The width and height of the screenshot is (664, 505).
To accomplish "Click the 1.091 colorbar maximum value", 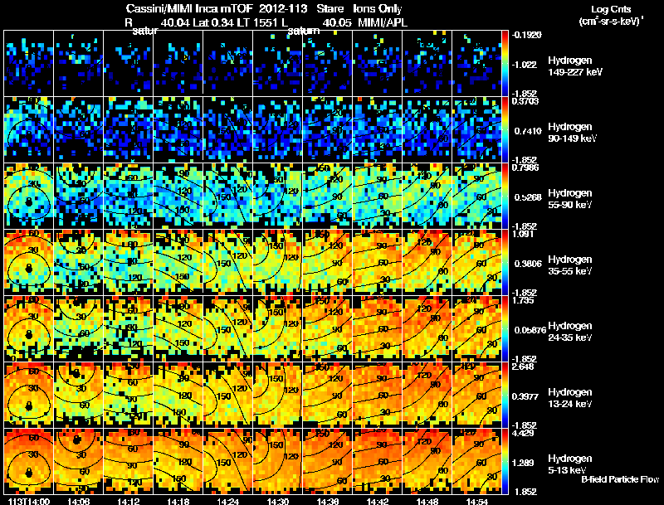I will (x=523, y=234).
